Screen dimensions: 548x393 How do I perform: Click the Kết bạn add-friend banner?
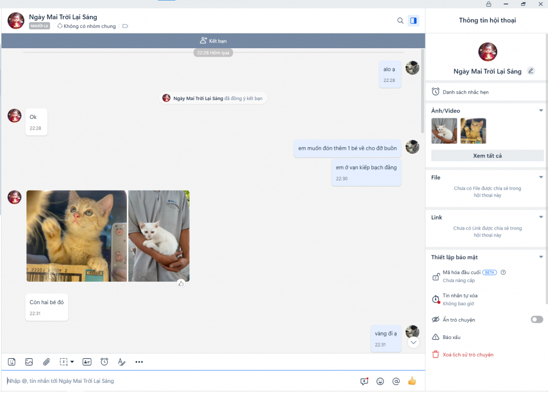(x=213, y=41)
